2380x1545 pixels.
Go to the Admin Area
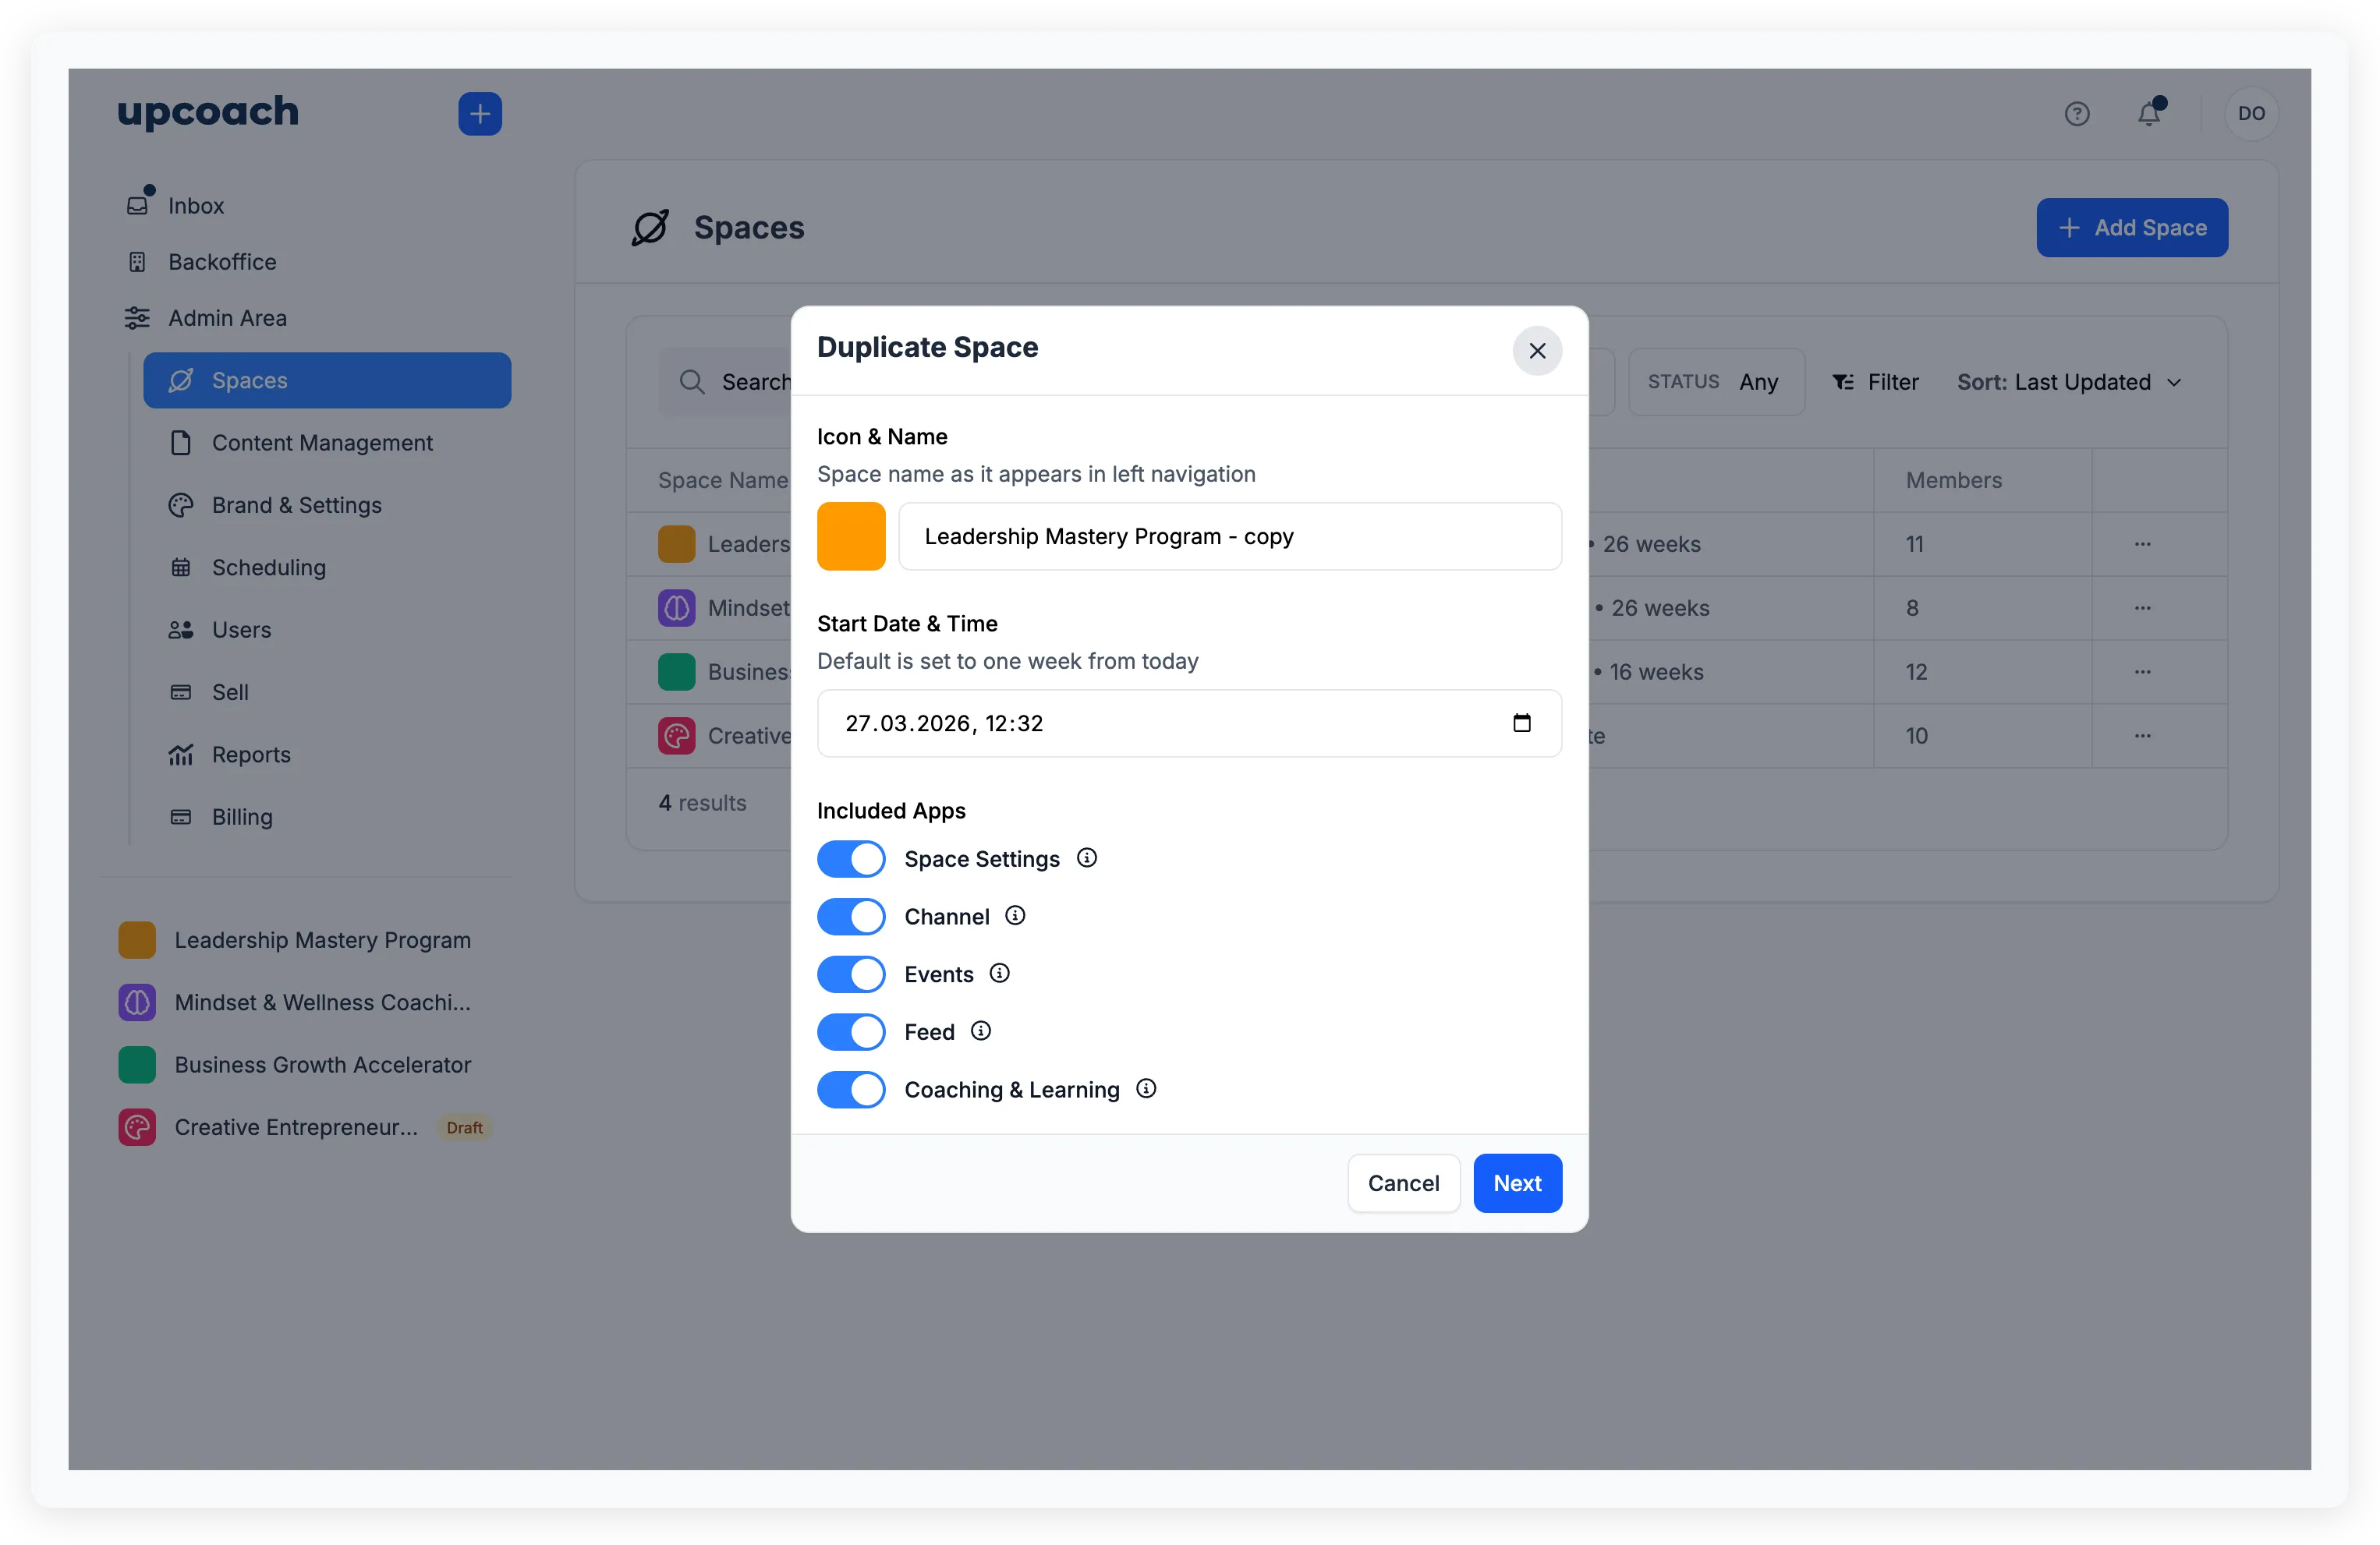pyautogui.click(x=228, y=318)
